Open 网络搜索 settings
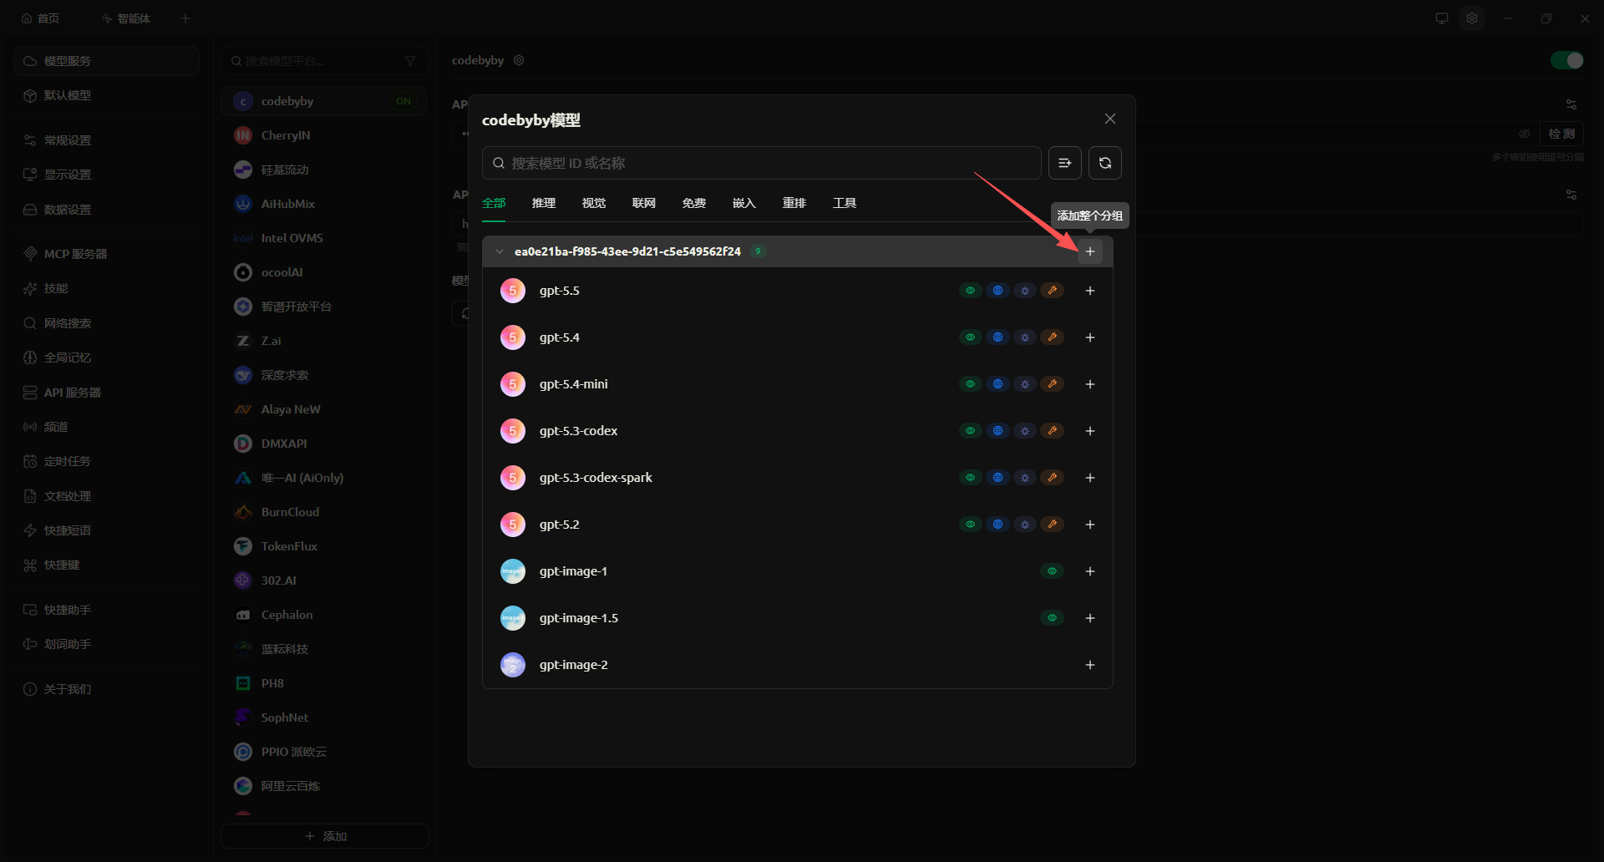Image resolution: width=1604 pixels, height=862 pixels. [x=106, y=323]
